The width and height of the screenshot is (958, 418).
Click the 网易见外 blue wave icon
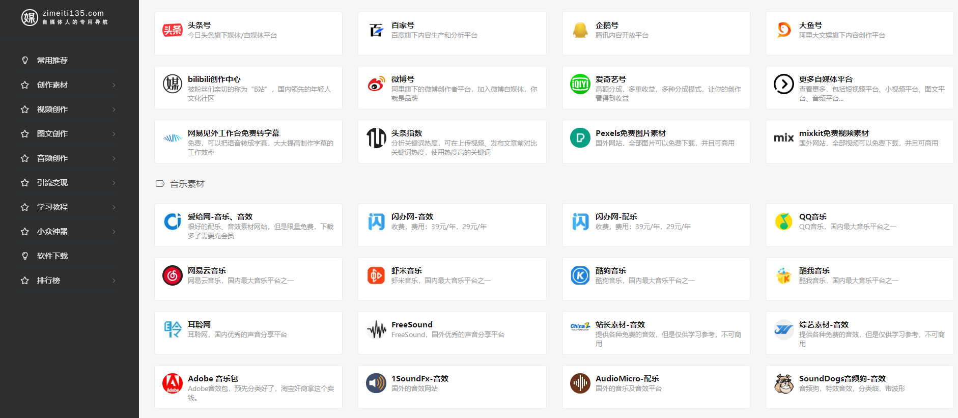[173, 138]
